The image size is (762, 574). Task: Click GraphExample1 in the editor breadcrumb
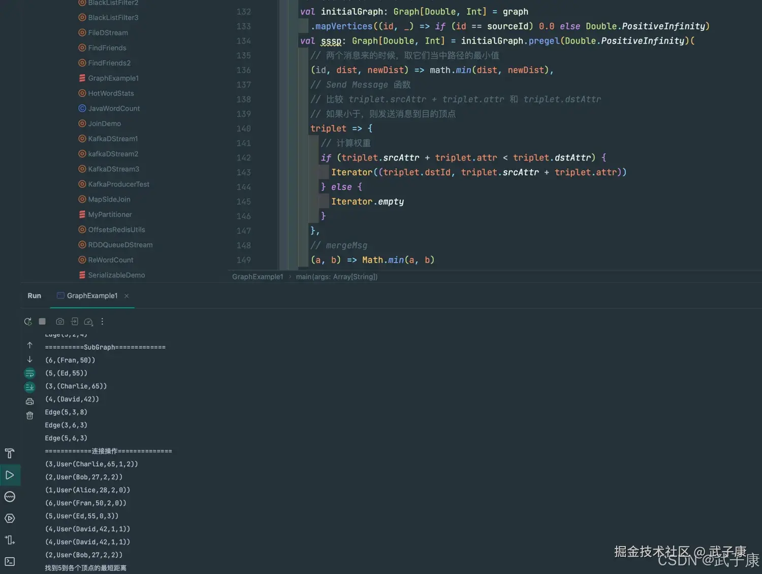258,277
